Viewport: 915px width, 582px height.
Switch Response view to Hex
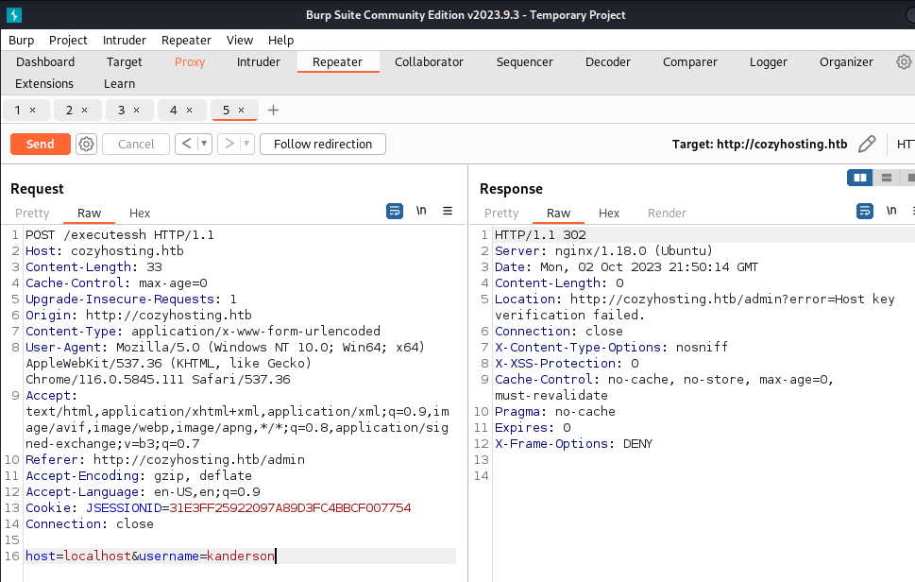(609, 214)
